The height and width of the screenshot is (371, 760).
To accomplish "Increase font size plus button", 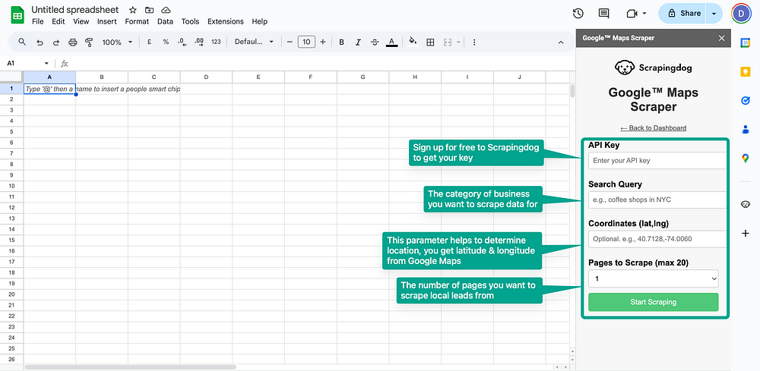I will (323, 42).
